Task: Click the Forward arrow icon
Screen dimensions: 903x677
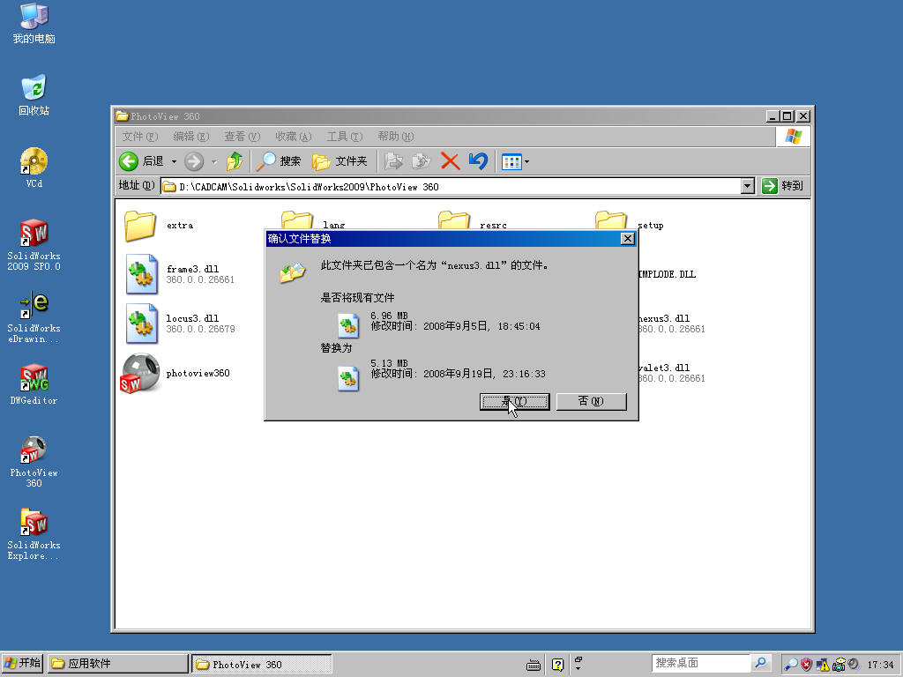Action: tap(194, 161)
